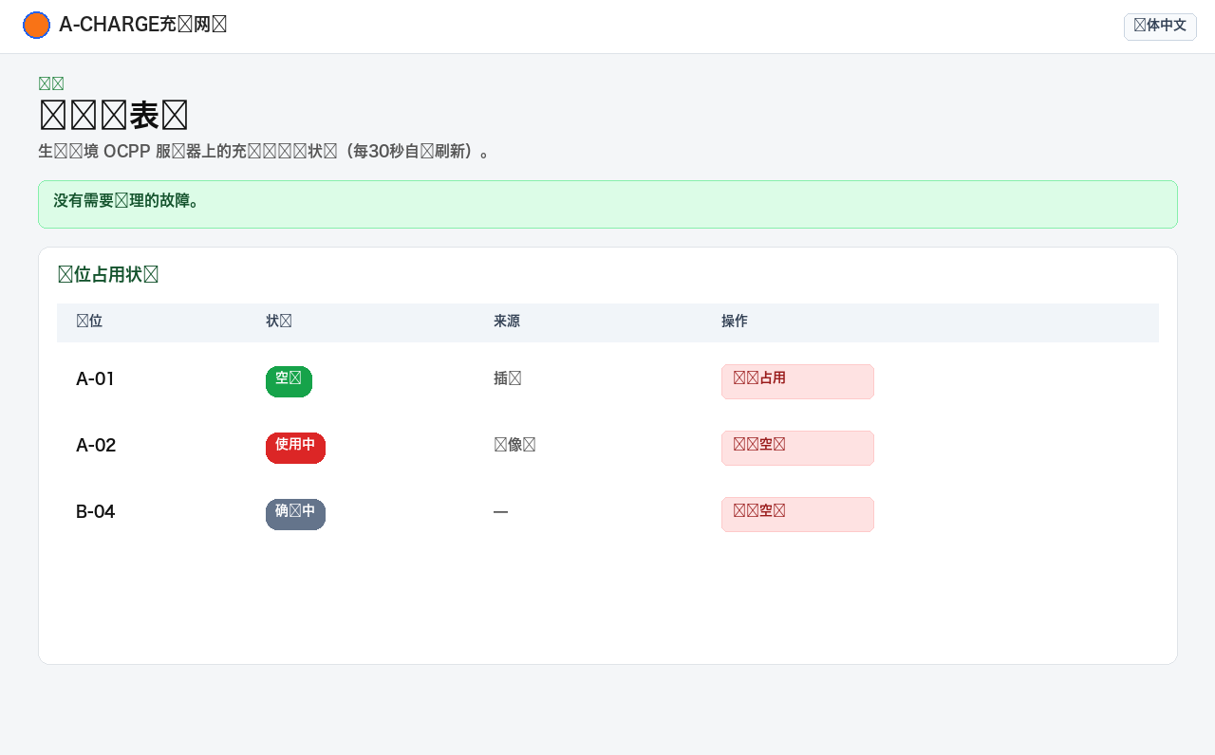This screenshot has width=1215, height=755.
Task: Click the A-02 bay cell
Action: pyautogui.click(x=96, y=446)
